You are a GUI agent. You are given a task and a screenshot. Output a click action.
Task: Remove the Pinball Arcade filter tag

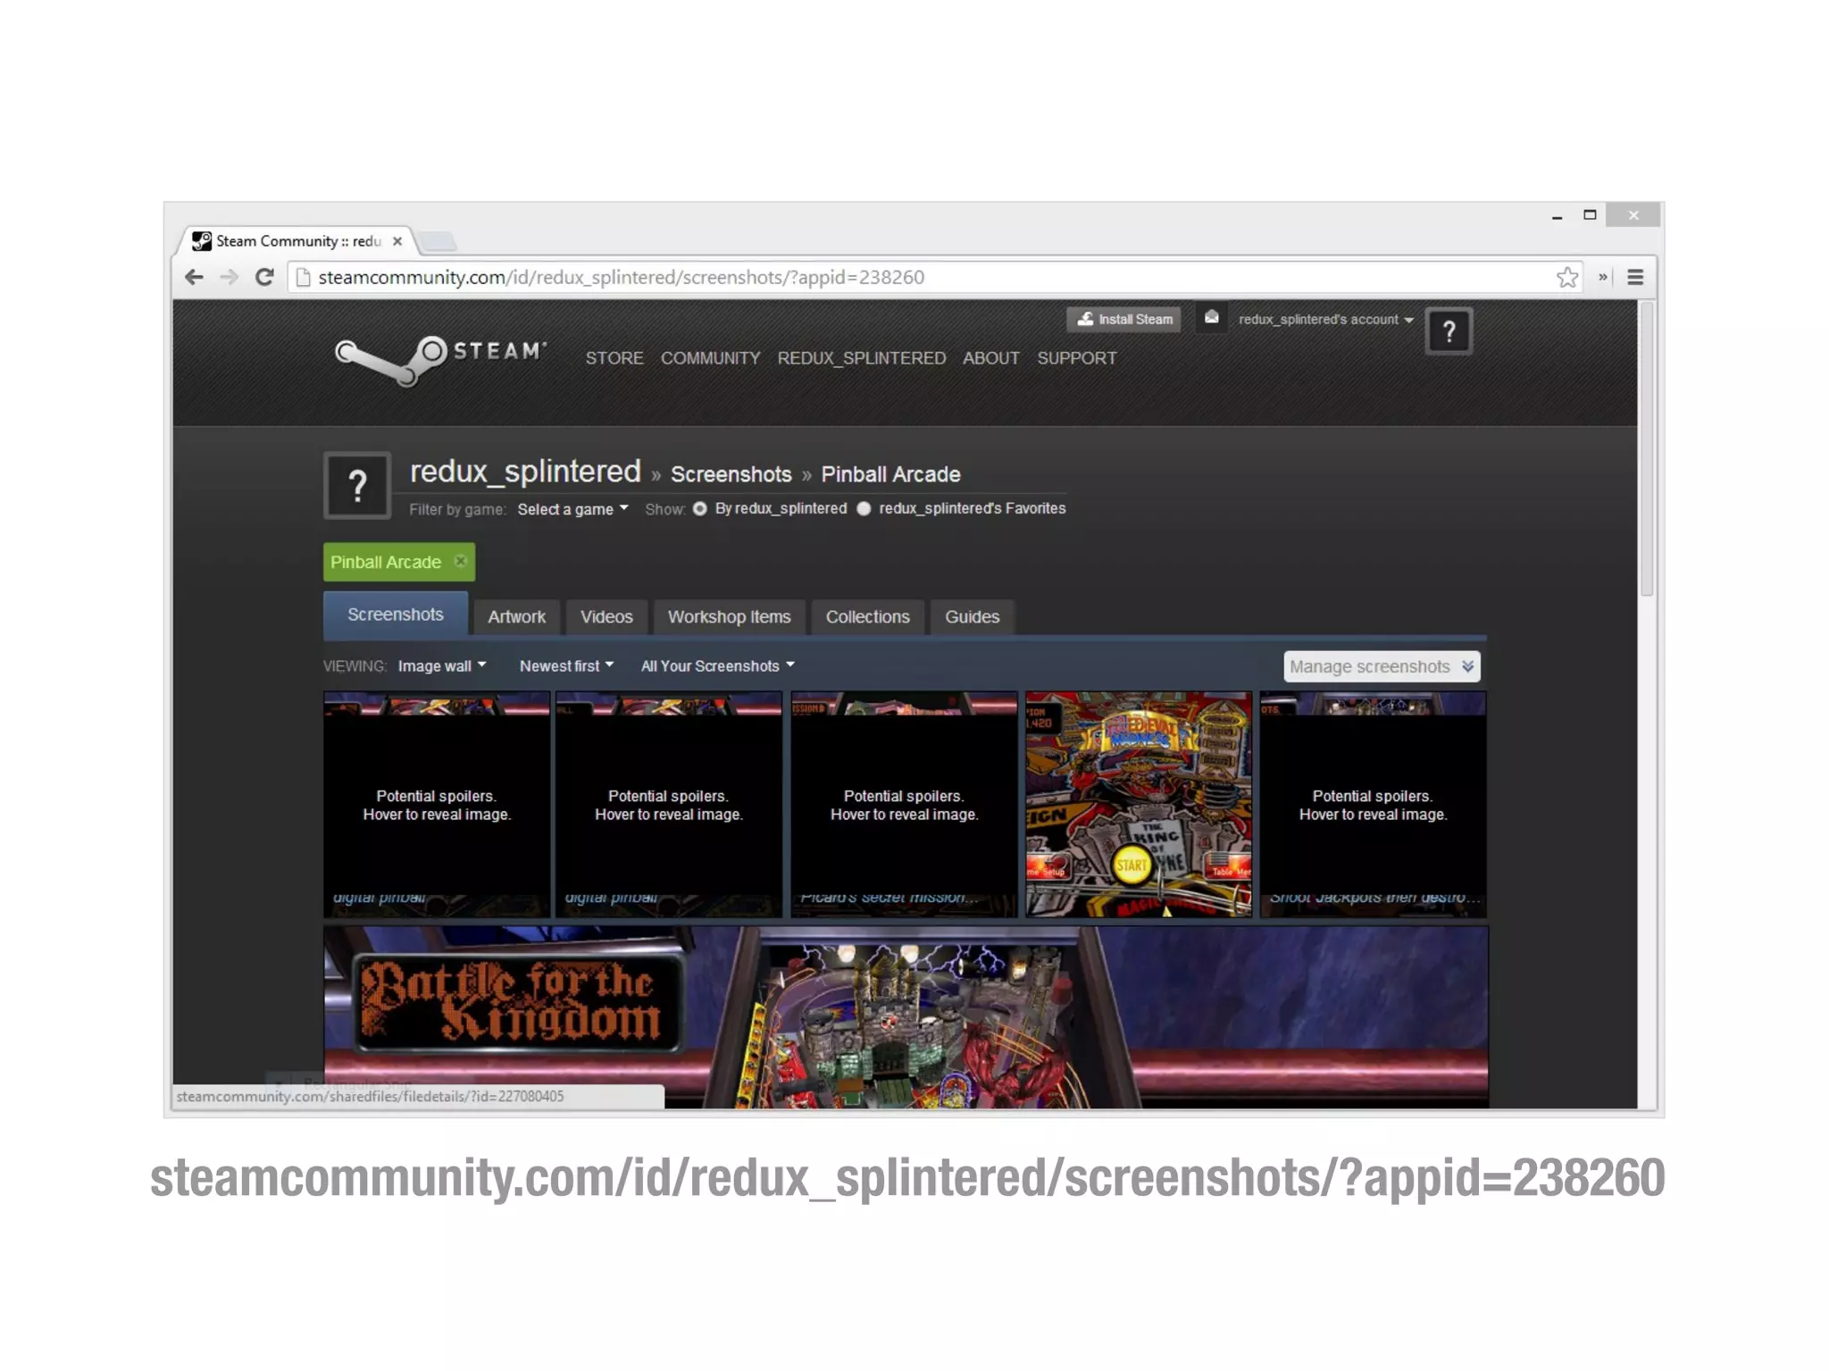click(x=461, y=561)
